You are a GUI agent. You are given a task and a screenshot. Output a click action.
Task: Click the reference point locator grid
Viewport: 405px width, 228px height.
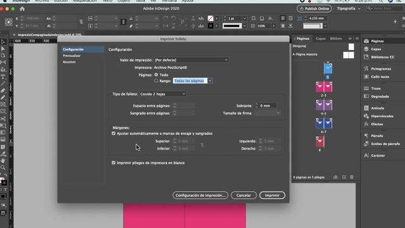click(x=8, y=22)
